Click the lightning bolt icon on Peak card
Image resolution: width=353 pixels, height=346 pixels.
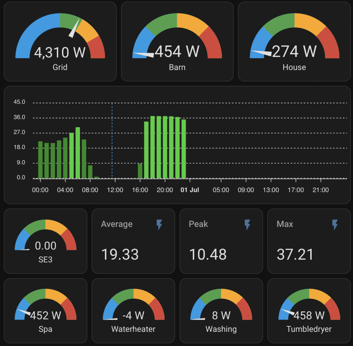(247, 225)
